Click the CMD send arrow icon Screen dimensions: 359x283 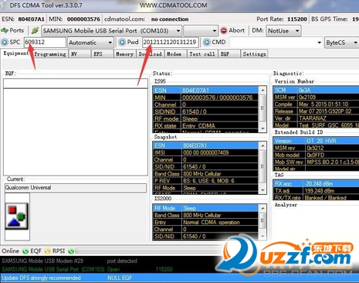206,42
